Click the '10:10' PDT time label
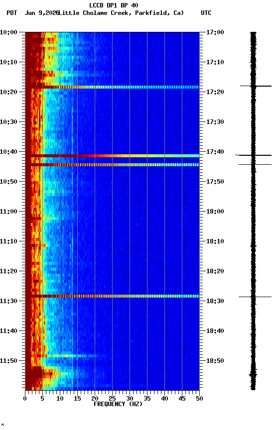Viewport: 275px width, 430px height. coord(8,62)
